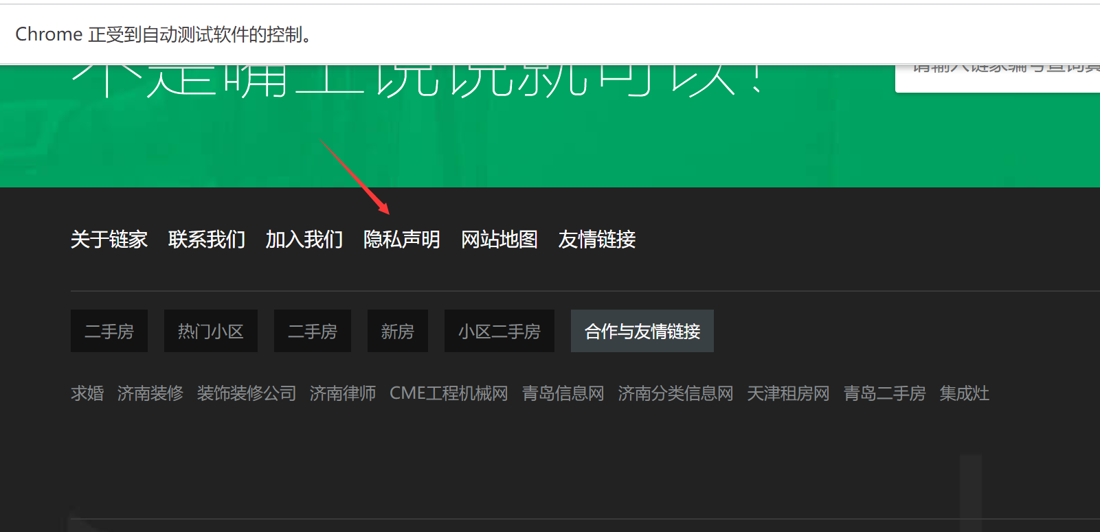The image size is (1100, 532).
Task: Open the 天津租房网 link
Action: tap(788, 393)
